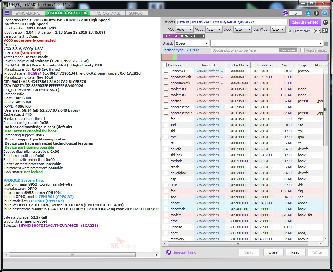333x272 pixels.
Task: Click the Read button
Action: click(x=295, y=252)
